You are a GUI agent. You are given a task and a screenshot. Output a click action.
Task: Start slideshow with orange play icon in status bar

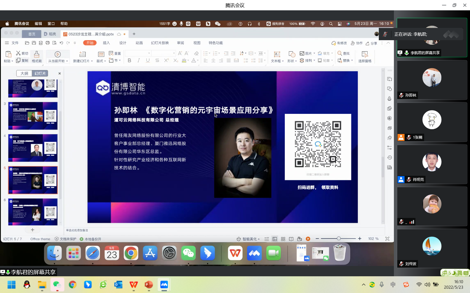click(308, 239)
